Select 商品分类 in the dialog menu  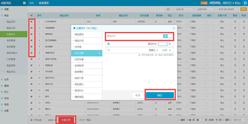87,41
